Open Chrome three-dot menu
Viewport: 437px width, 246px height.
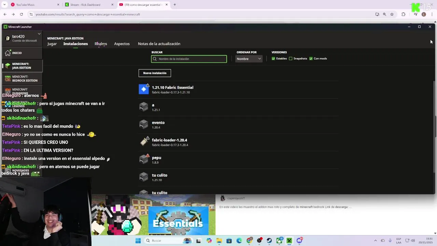pos(432,14)
